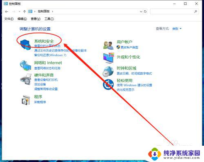The width and height of the screenshot is (204, 162).
Task: Open the Appearance and Personalization monitor icon
Action: [109, 58]
